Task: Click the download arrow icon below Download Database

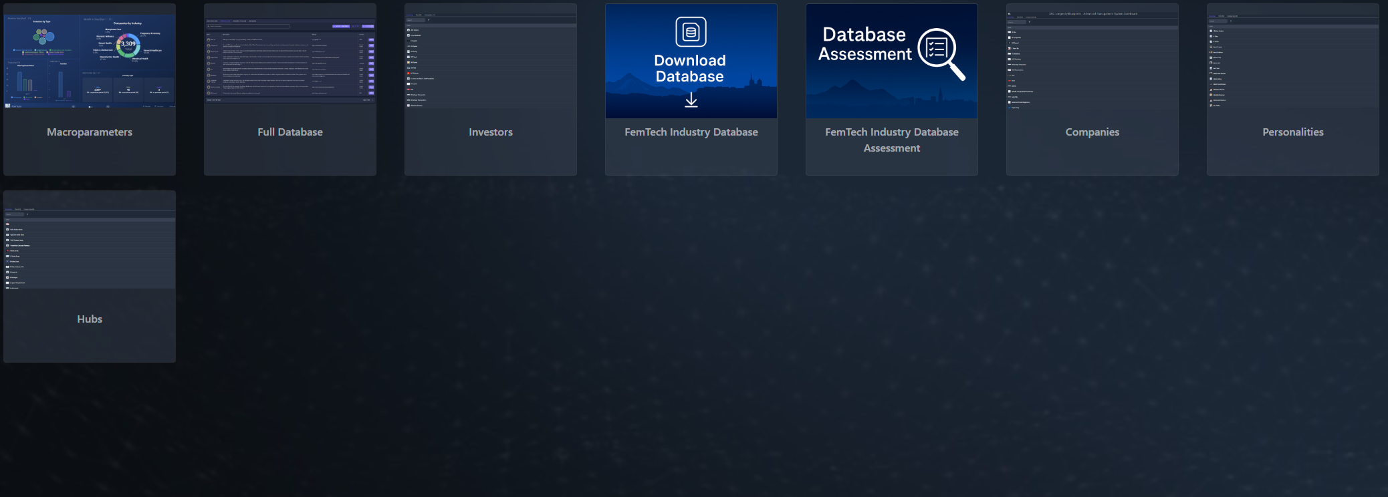Action: point(691,100)
